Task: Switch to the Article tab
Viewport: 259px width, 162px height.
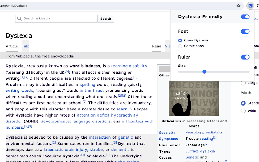Action: [12, 46]
